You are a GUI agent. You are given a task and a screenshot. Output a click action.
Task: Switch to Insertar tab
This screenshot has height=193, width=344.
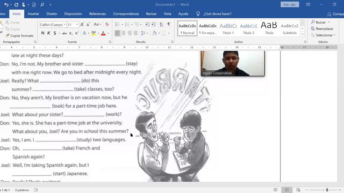pyautogui.click(x=33, y=14)
